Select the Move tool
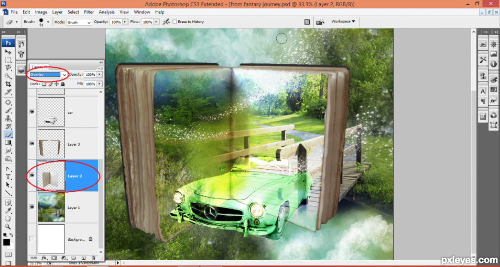The width and height of the screenshot is (500, 267). 8,52
